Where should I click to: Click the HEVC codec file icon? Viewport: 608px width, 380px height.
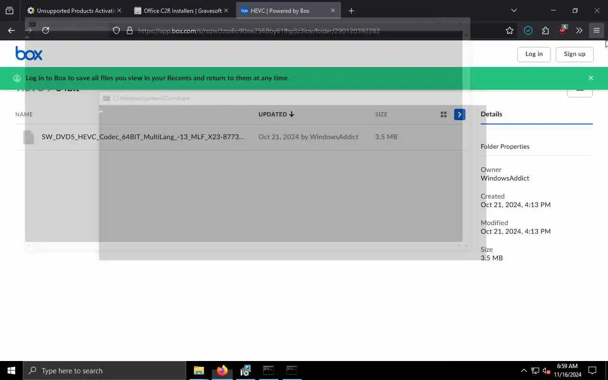click(x=28, y=137)
